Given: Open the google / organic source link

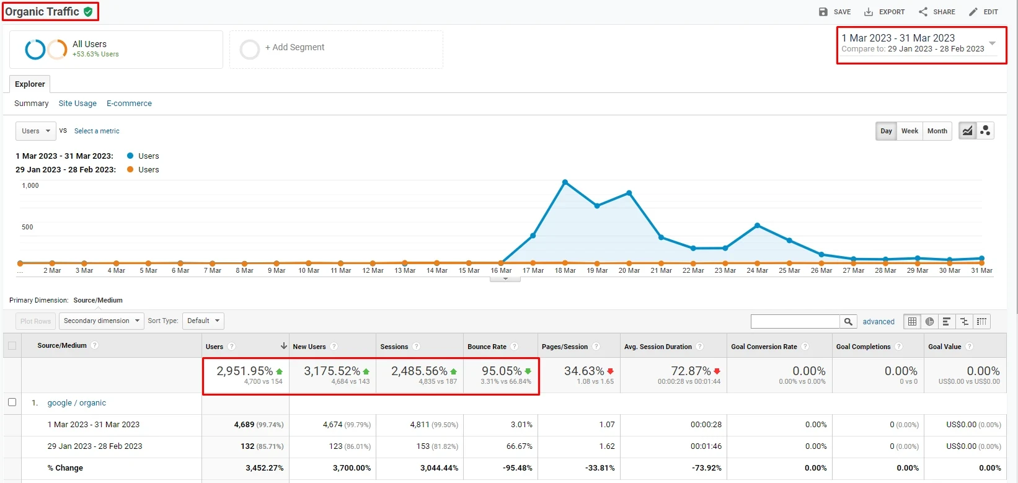Looking at the screenshot, I should tap(77, 403).
